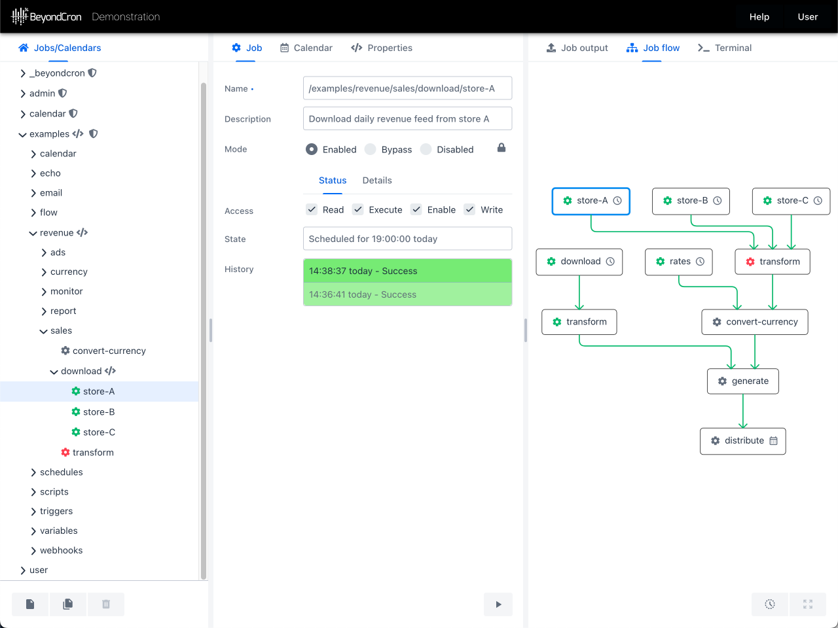Uncheck the Execute access checkbox

[358, 210]
